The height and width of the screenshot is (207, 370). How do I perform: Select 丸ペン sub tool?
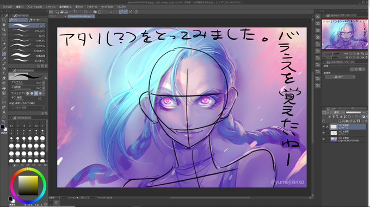[27, 36]
